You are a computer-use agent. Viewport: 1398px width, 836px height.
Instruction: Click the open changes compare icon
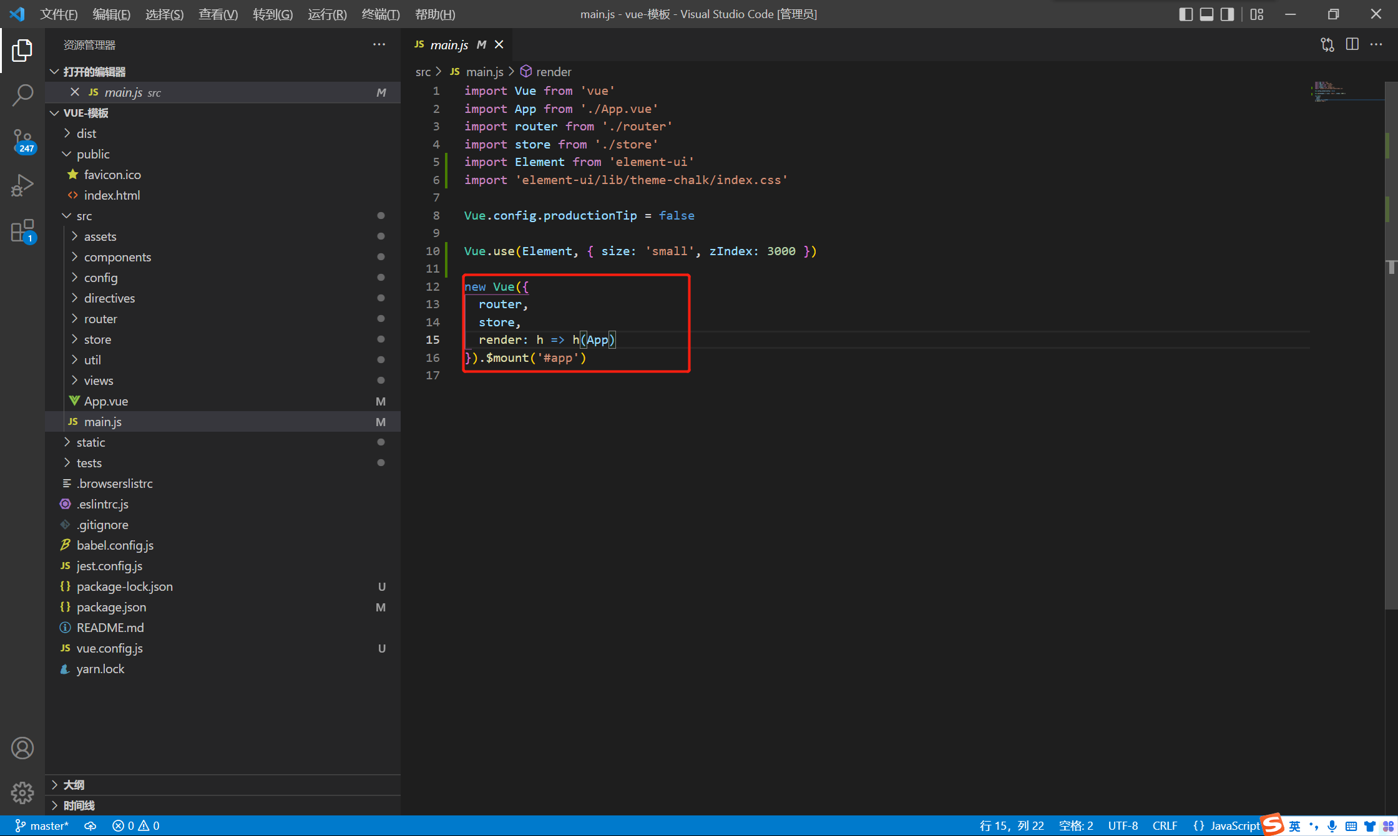(1327, 44)
